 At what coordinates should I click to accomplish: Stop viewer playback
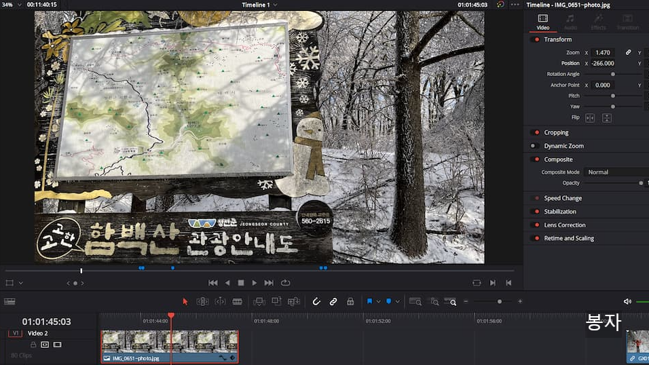241,283
